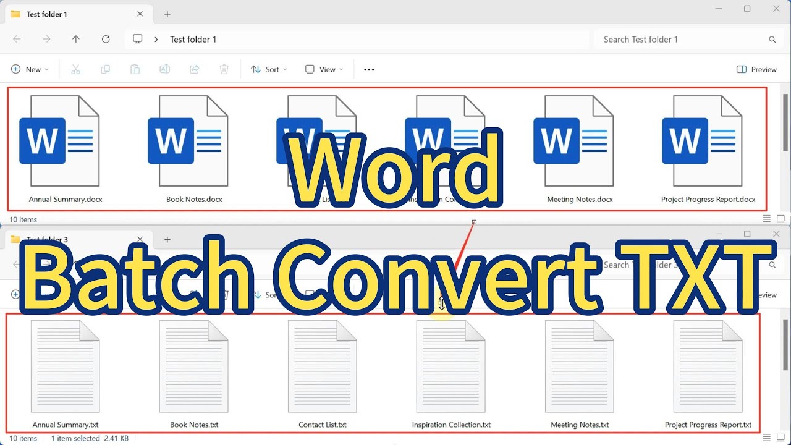The height and width of the screenshot is (445, 791).
Task: Switch bottom window to large icons view
Action: coord(780,438)
